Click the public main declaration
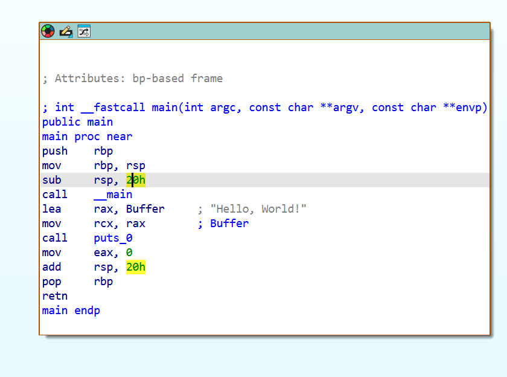 tap(77, 122)
